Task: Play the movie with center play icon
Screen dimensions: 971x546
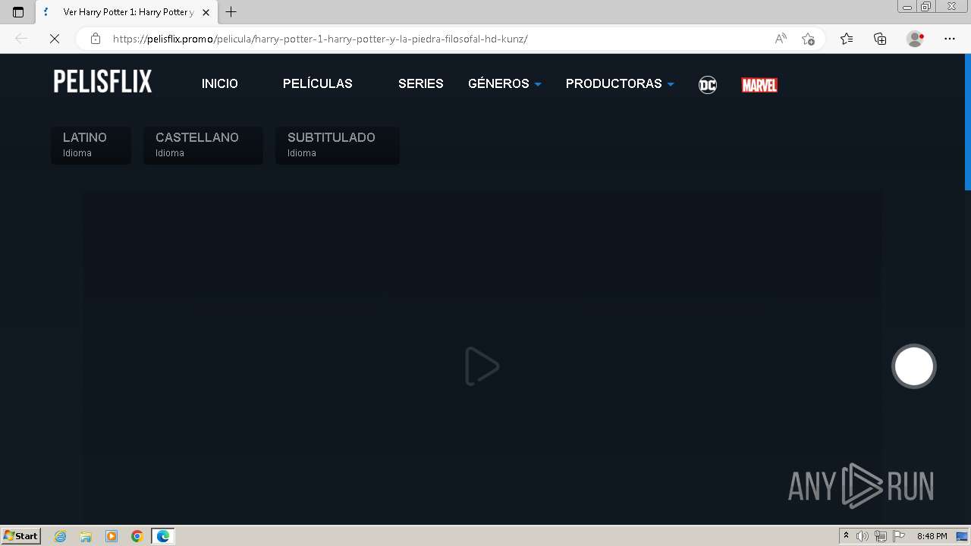Action: (x=482, y=366)
